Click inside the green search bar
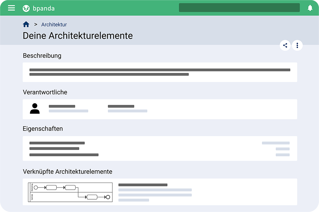319x212 pixels. point(239,8)
